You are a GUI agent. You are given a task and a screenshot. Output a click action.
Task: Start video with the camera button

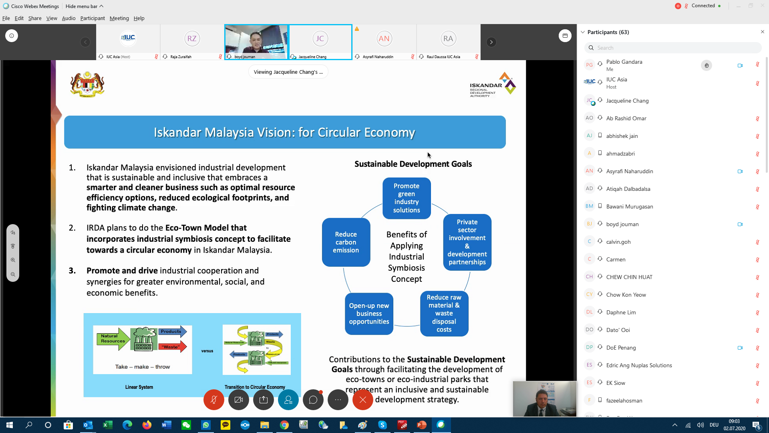pos(239,400)
